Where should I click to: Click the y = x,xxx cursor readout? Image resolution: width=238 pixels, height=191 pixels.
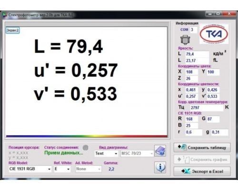(19, 158)
